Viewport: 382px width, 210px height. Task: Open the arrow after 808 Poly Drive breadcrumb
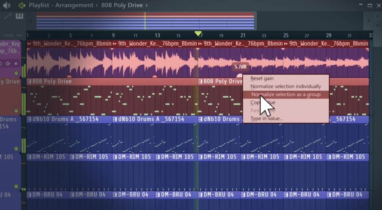pos(147,5)
